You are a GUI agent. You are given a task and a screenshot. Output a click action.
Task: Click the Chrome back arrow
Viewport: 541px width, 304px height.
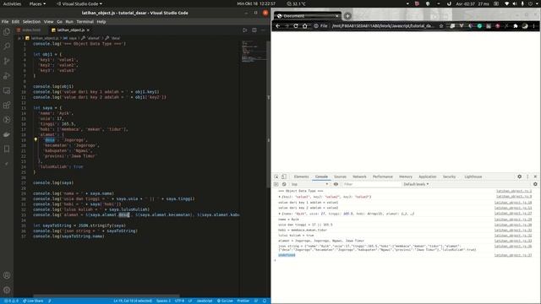pyautogui.click(x=278, y=26)
